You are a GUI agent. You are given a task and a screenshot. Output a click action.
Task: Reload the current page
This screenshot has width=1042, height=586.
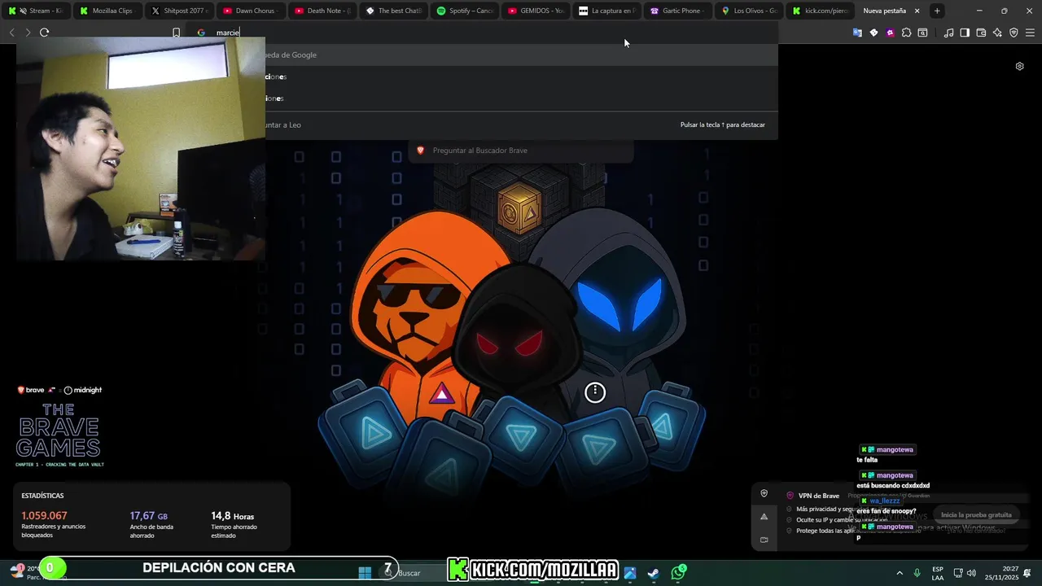45,33
